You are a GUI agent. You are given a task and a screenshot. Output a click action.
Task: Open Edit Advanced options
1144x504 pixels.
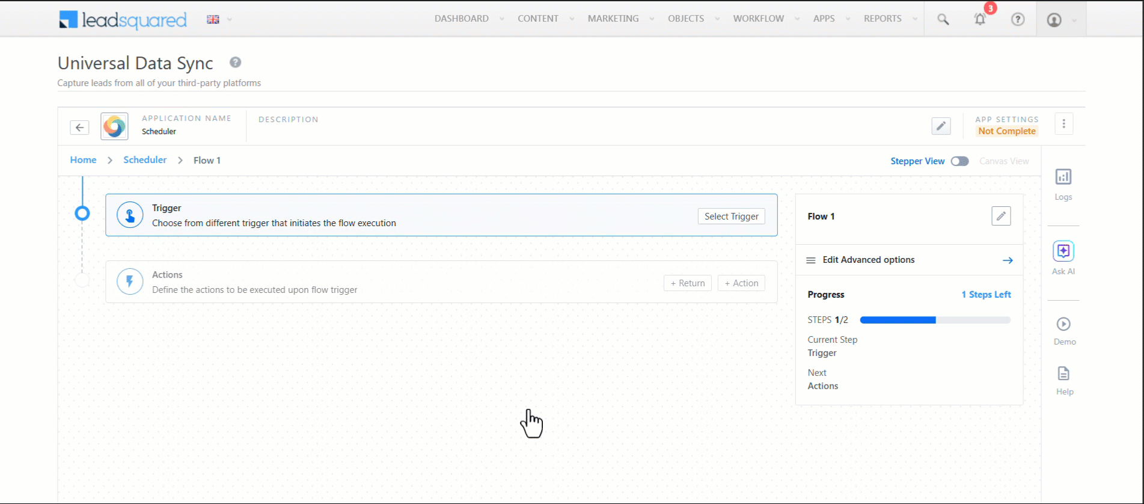tap(909, 260)
